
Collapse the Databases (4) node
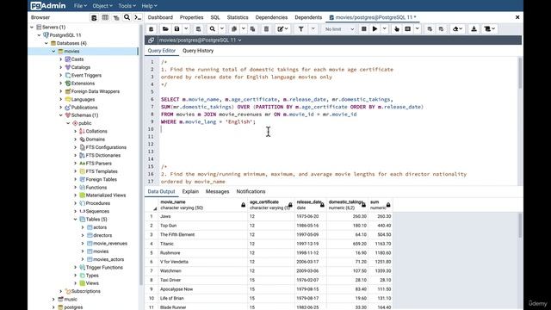[x=46, y=43]
